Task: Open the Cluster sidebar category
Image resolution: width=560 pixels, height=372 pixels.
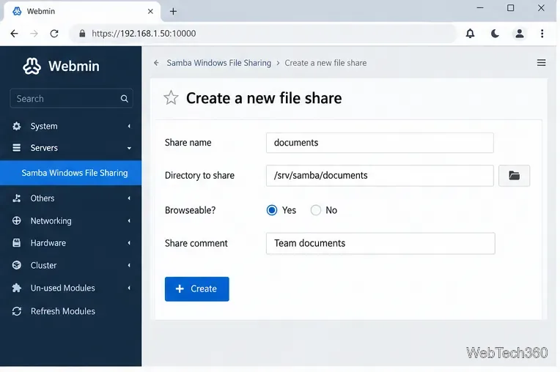Action: pyautogui.click(x=70, y=265)
